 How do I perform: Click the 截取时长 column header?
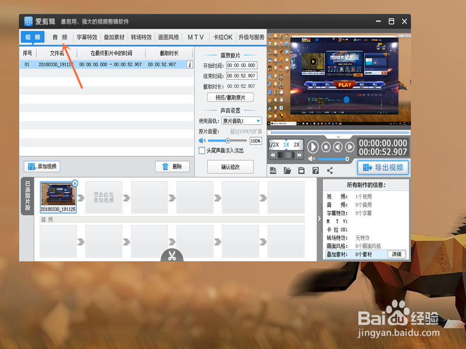point(169,53)
